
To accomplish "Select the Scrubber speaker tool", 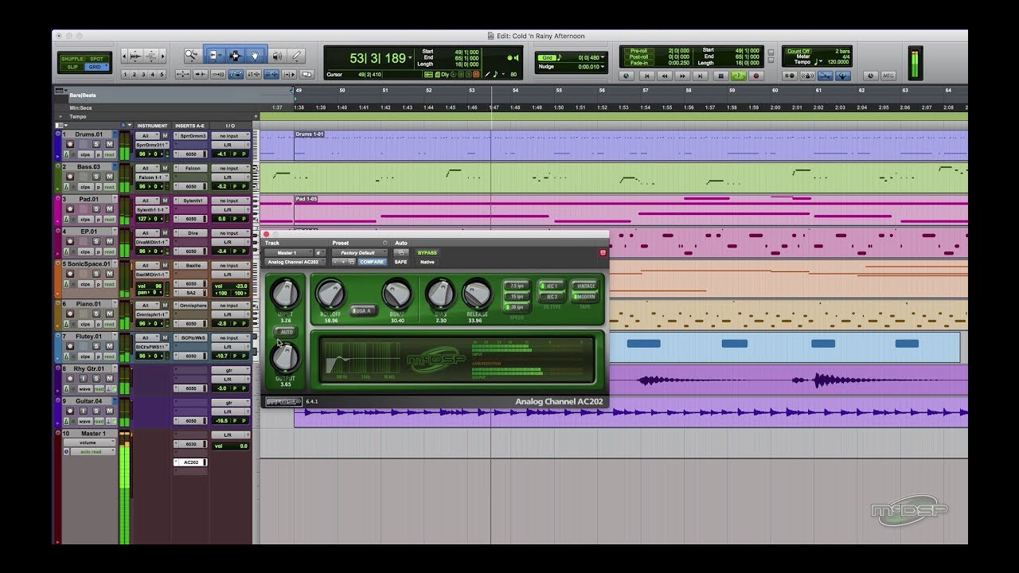I will pyautogui.click(x=277, y=55).
